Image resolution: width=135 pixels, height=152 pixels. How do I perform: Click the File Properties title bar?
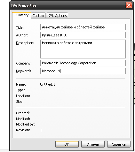tap(68, 5)
